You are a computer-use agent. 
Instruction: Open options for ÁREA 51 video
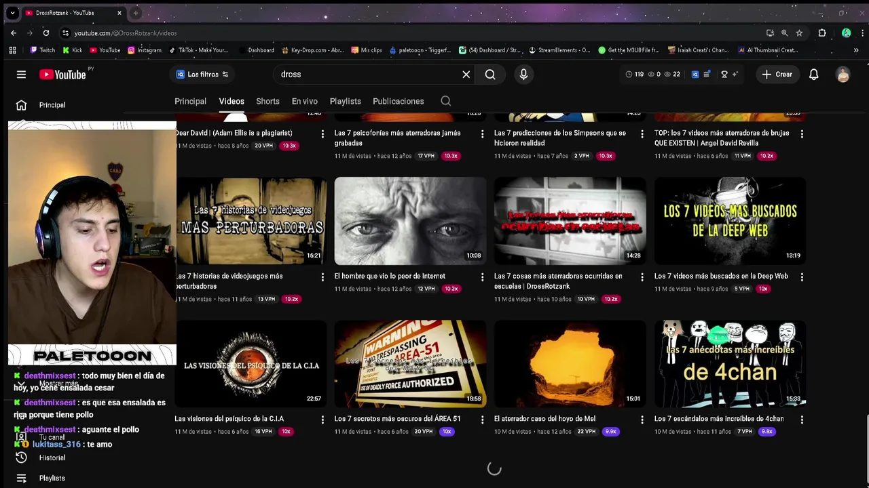[483, 420]
